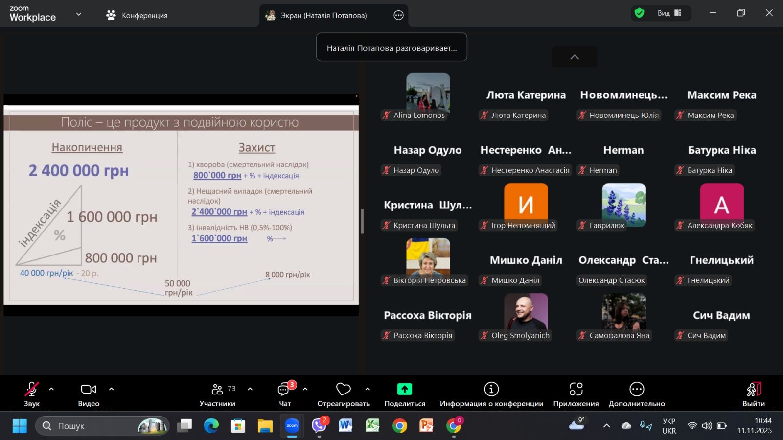The width and height of the screenshot is (783, 440).
Task: Expand video options arrow next to Видео
Action: (x=111, y=389)
